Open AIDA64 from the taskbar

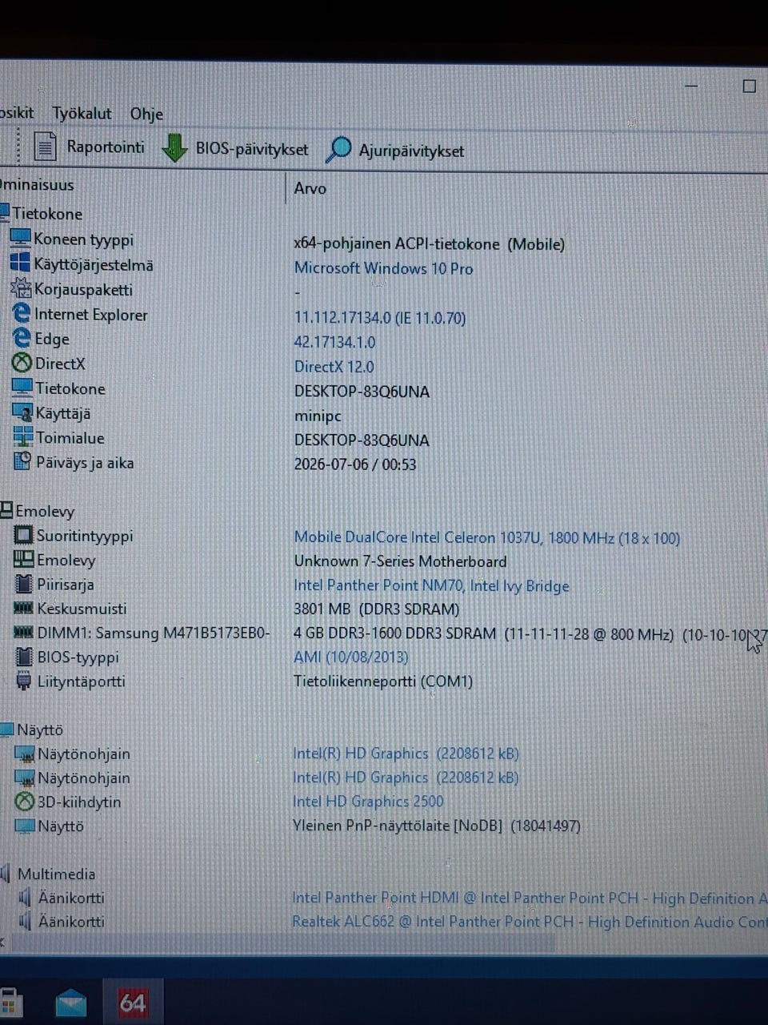tap(132, 1003)
